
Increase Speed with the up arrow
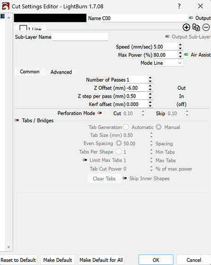coord(180,45)
